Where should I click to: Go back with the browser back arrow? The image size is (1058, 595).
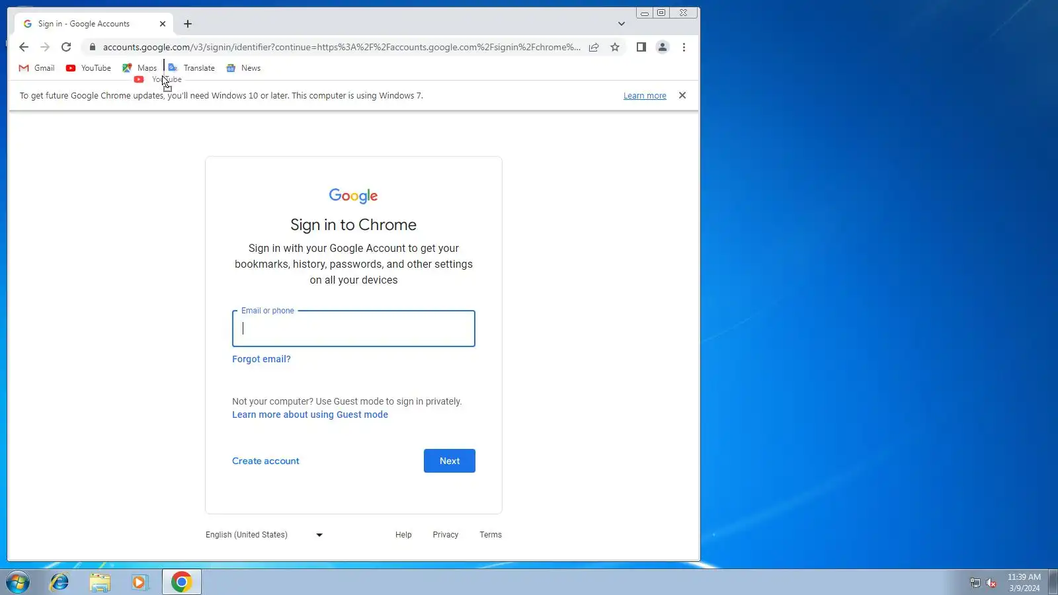point(24,47)
